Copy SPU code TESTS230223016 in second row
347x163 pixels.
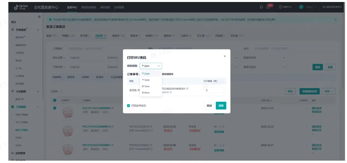tap(151, 126)
